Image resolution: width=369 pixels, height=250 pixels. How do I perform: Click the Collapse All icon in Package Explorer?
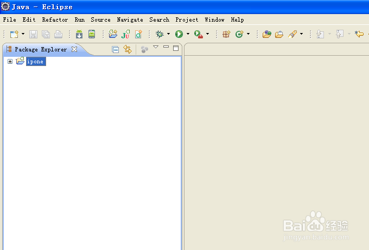point(115,50)
